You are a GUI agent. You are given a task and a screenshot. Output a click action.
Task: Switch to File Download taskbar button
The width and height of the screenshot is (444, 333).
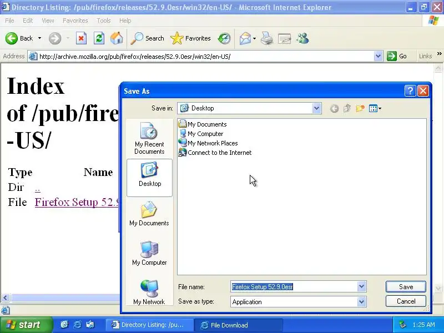pyautogui.click(x=239, y=325)
